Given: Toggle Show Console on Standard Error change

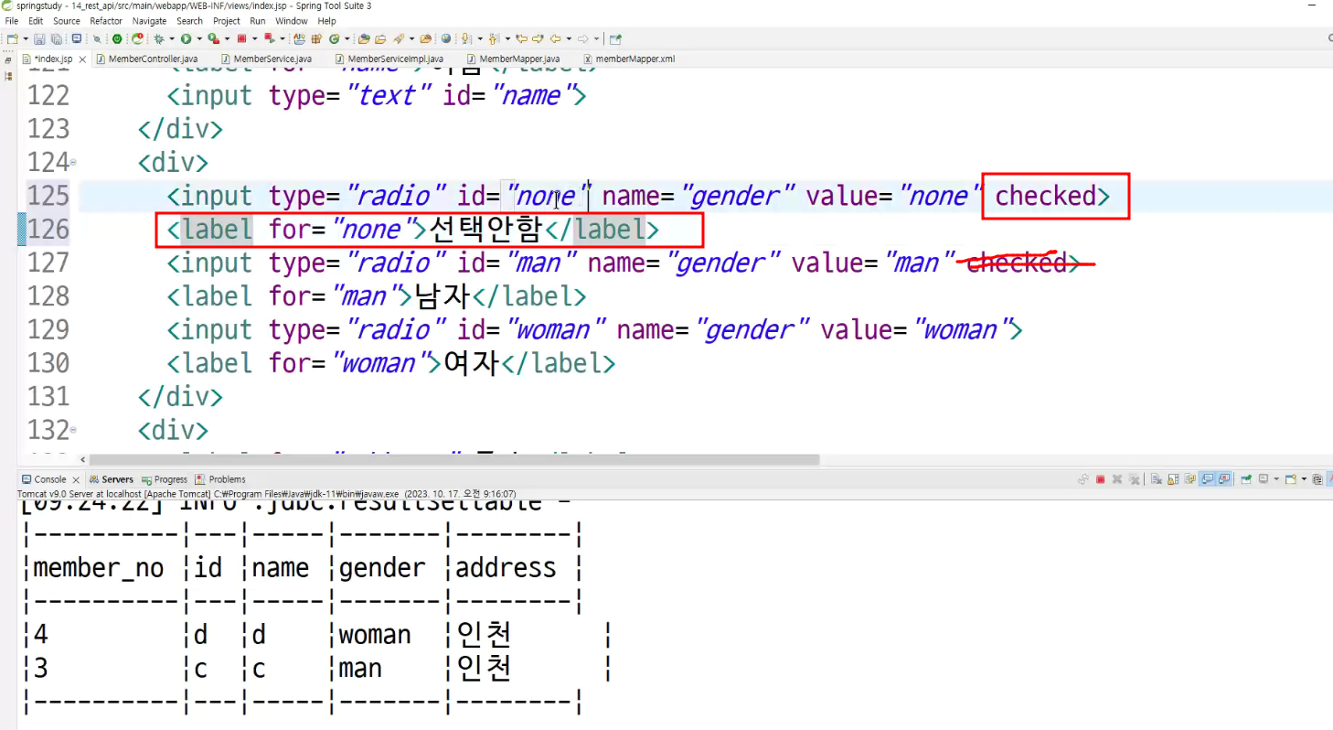Looking at the screenshot, I should point(1224,479).
